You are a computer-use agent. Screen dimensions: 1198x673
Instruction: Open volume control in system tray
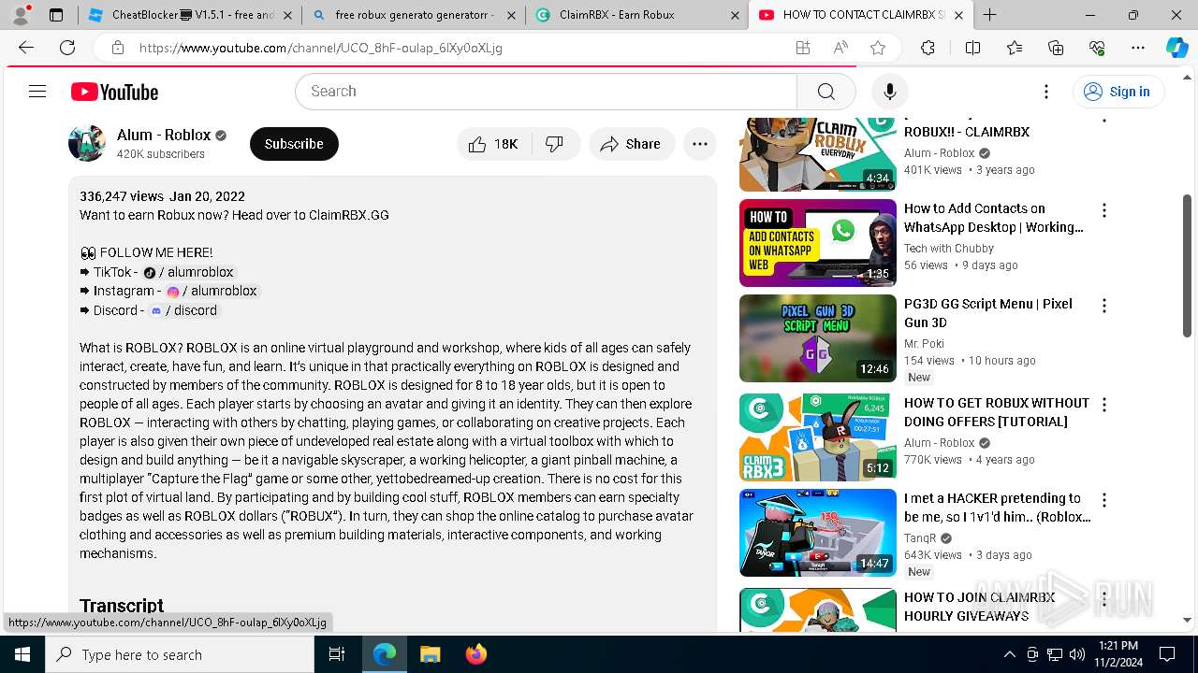point(1077,654)
